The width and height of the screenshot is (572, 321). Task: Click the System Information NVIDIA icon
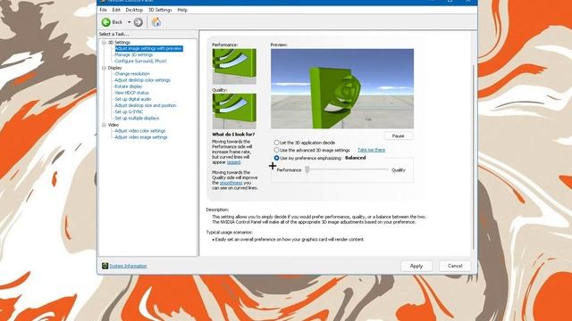[x=105, y=266]
